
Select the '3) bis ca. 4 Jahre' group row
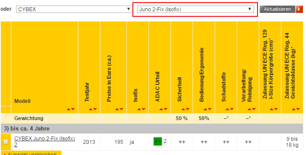click(x=152, y=129)
